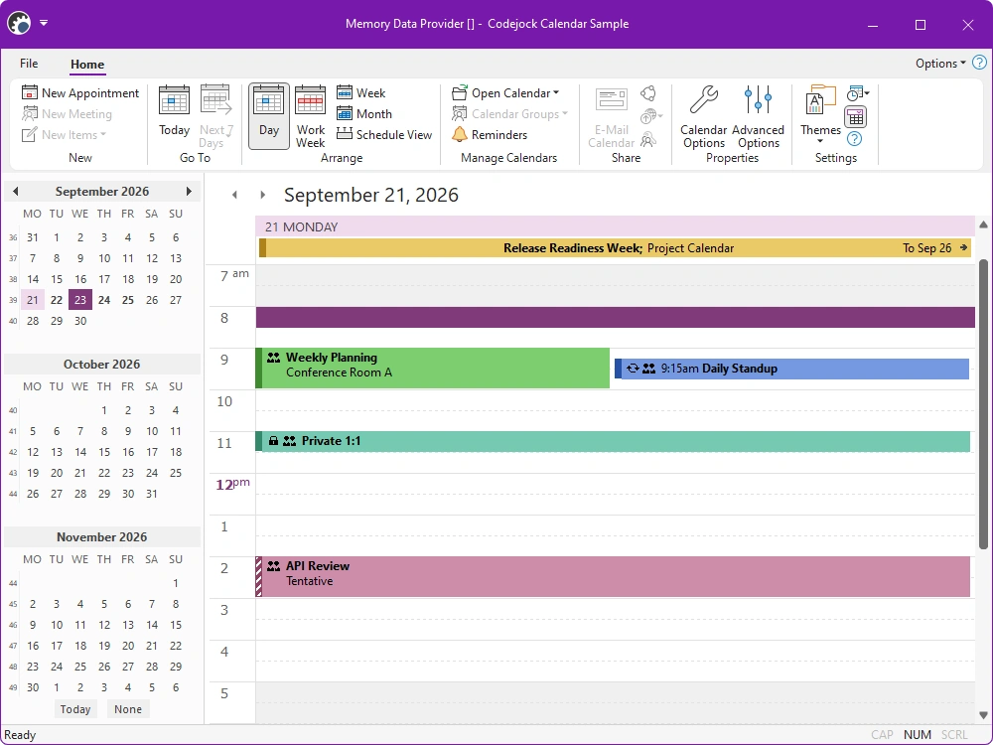This screenshot has height=745, width=993.
Task: Select the recurring Daily Standup event
Action: tap(791, 369)
